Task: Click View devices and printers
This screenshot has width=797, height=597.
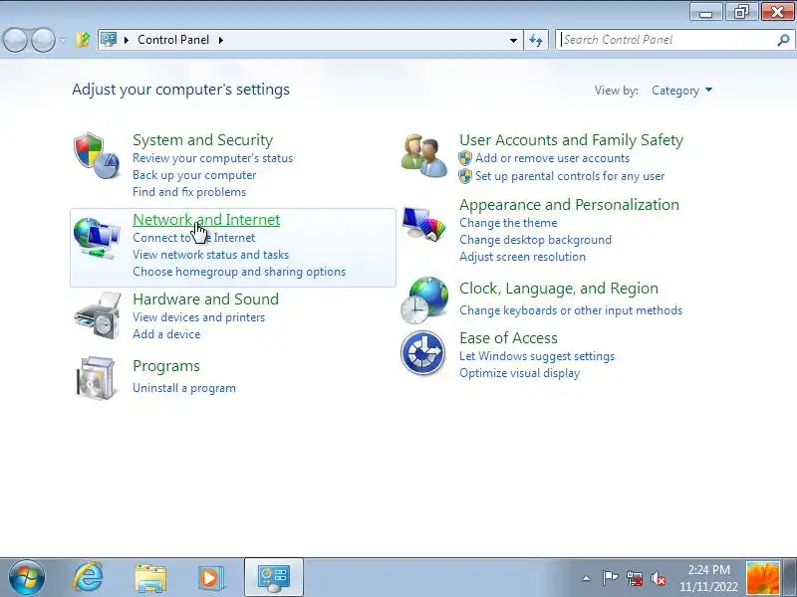Action: (x=198, y=317)
